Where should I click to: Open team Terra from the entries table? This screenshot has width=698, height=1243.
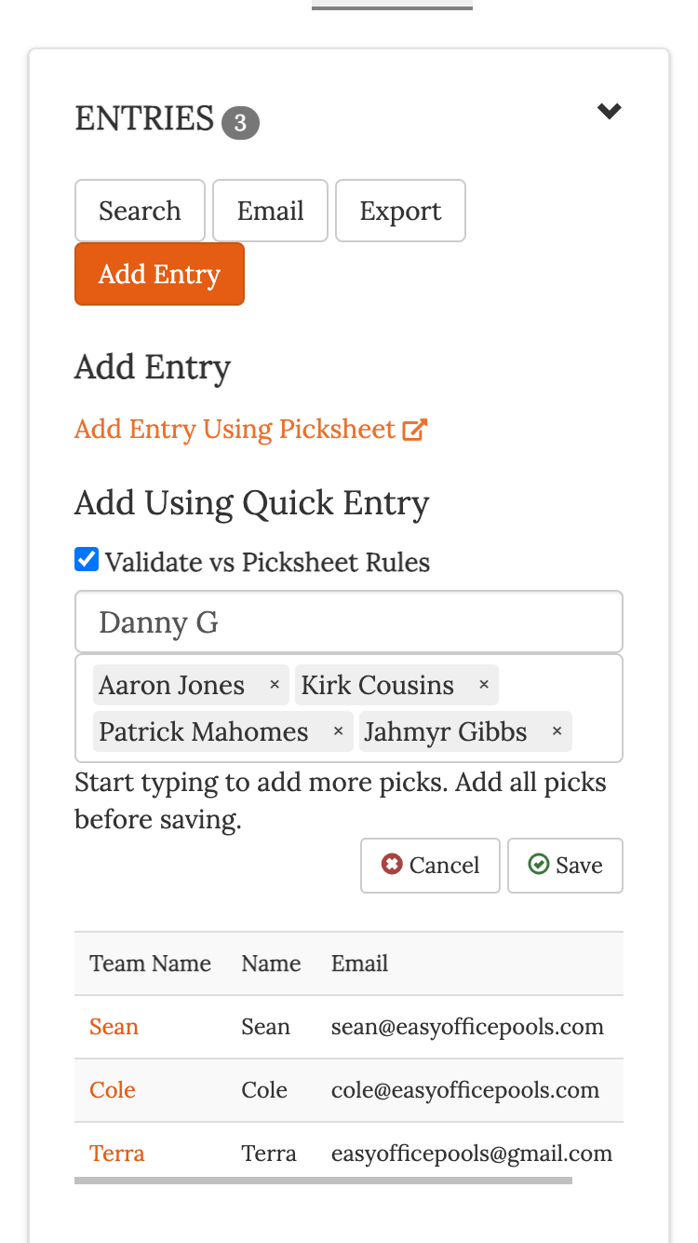pyautogui.click(x=117, y=1153)
